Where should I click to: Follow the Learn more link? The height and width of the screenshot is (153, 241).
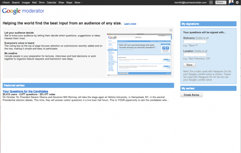130,24
